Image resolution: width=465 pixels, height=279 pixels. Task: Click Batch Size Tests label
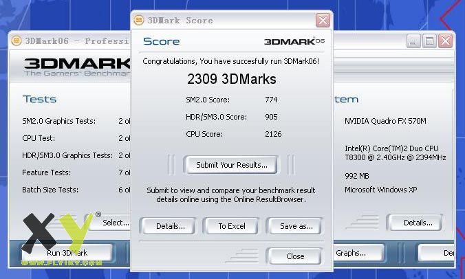[50, 190]
